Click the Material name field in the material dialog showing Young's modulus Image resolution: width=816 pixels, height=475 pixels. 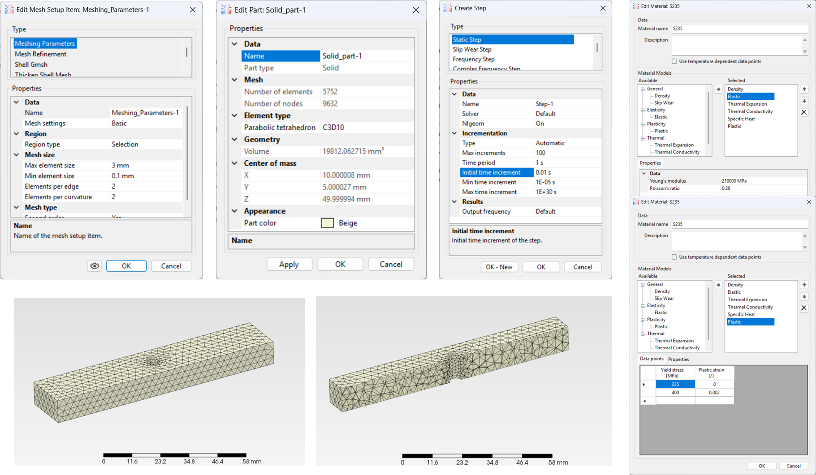740,29
